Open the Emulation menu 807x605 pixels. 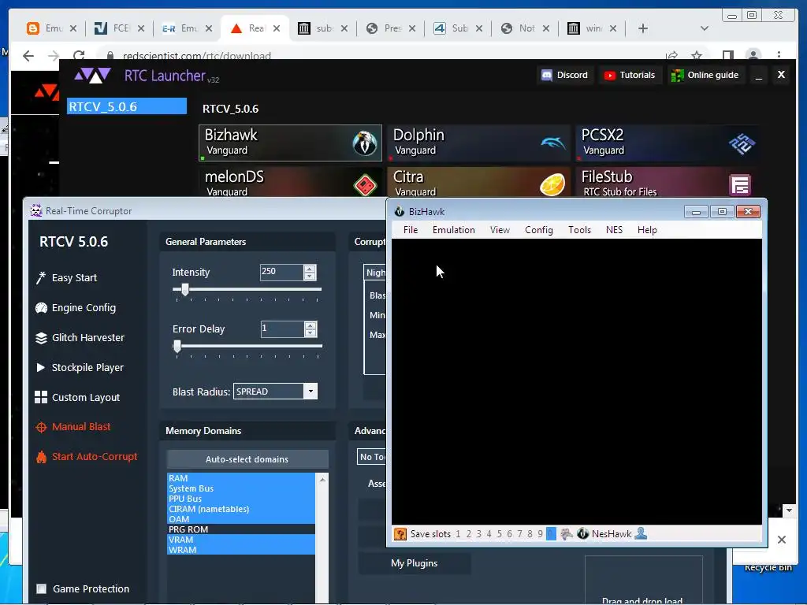(x=453, y=230)
